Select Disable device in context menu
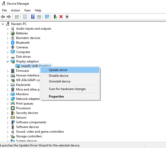This screenshot has height=148, width=166. (58, 76)
